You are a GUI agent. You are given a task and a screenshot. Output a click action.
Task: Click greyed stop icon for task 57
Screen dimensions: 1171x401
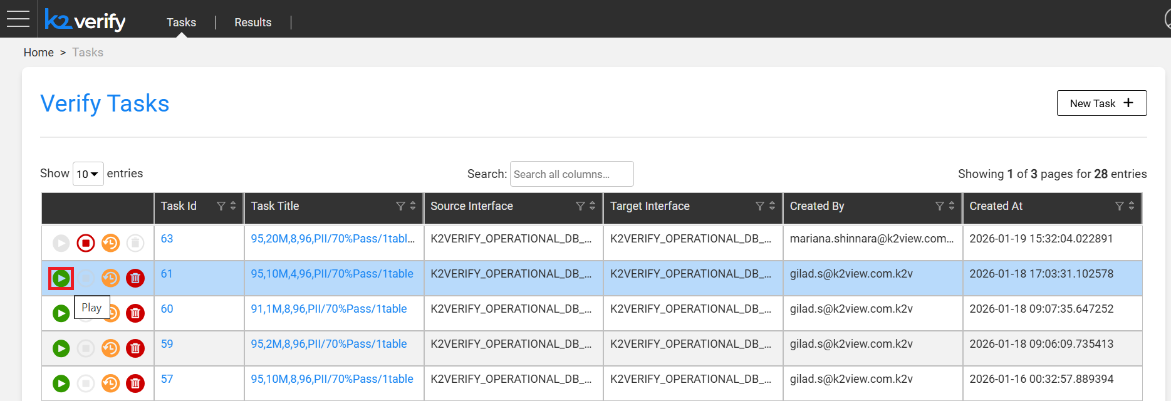86,383
